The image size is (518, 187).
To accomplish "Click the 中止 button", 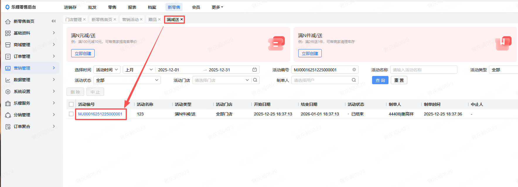I will tap(95, 92).
